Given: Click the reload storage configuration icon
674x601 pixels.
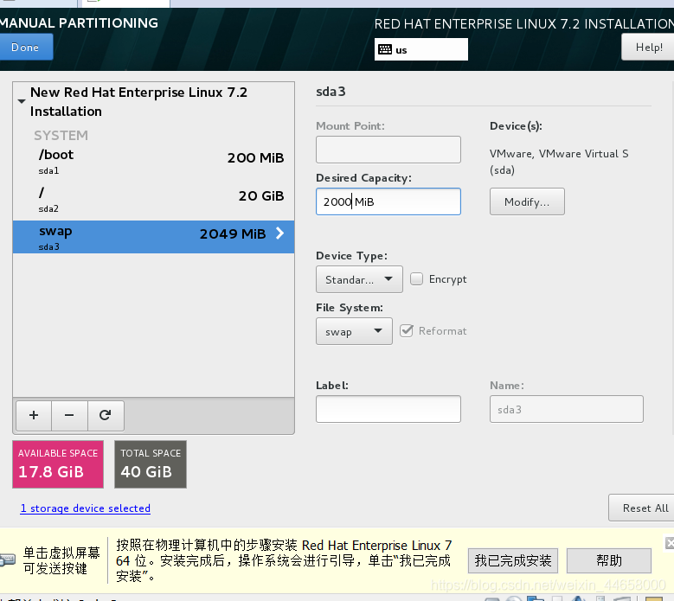Looking at the screenshot, I should click(x=106, y=415).
